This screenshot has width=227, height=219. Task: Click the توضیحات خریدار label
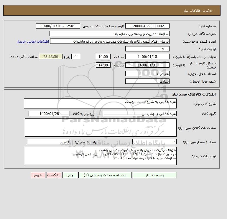[x=204, y=156]
